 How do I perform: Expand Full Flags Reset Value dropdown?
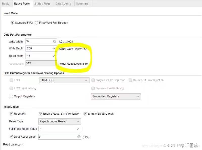60,129
